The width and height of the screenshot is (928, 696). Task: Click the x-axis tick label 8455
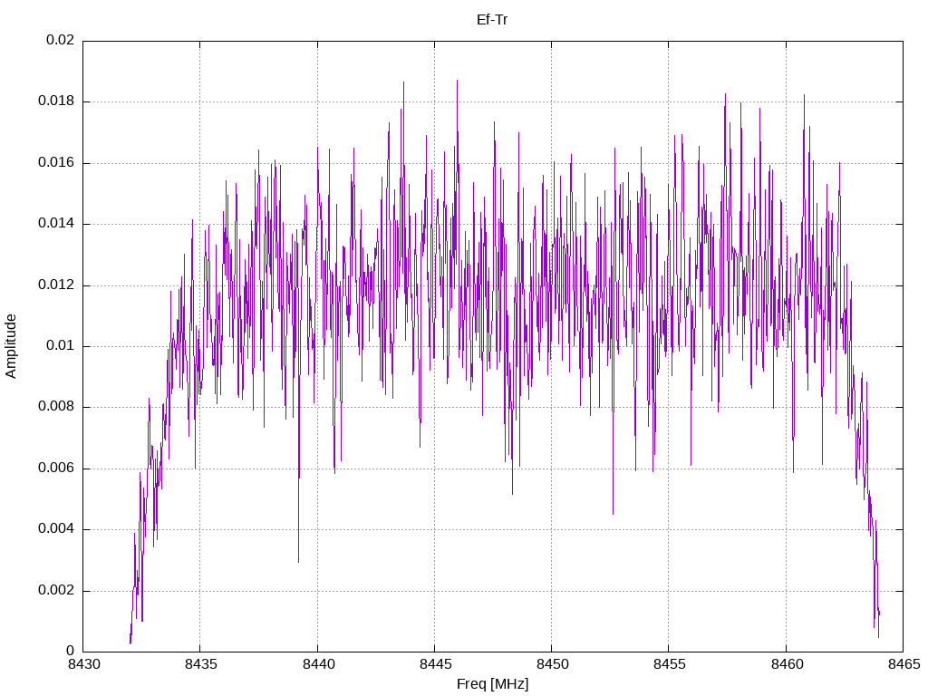click(670, 664)
